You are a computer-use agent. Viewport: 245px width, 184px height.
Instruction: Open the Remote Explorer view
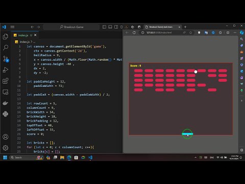6,92
